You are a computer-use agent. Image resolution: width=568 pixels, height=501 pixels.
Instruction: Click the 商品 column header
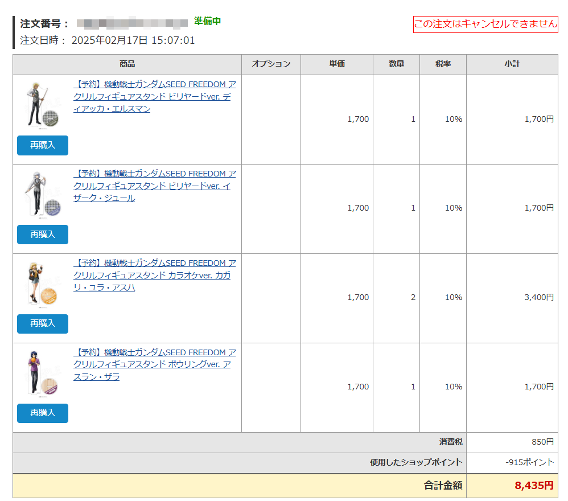pyautogui.click(x=127, y=64)
